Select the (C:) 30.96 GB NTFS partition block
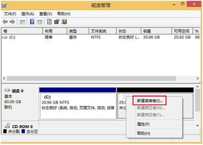The width and height of the screenshot is (203, 145). [78, 106]
